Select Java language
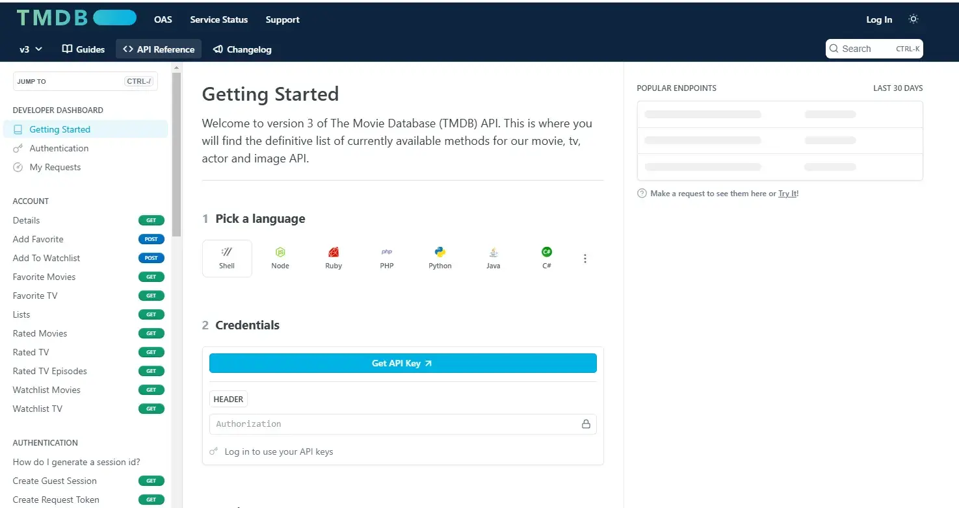 tap(493, 259)
